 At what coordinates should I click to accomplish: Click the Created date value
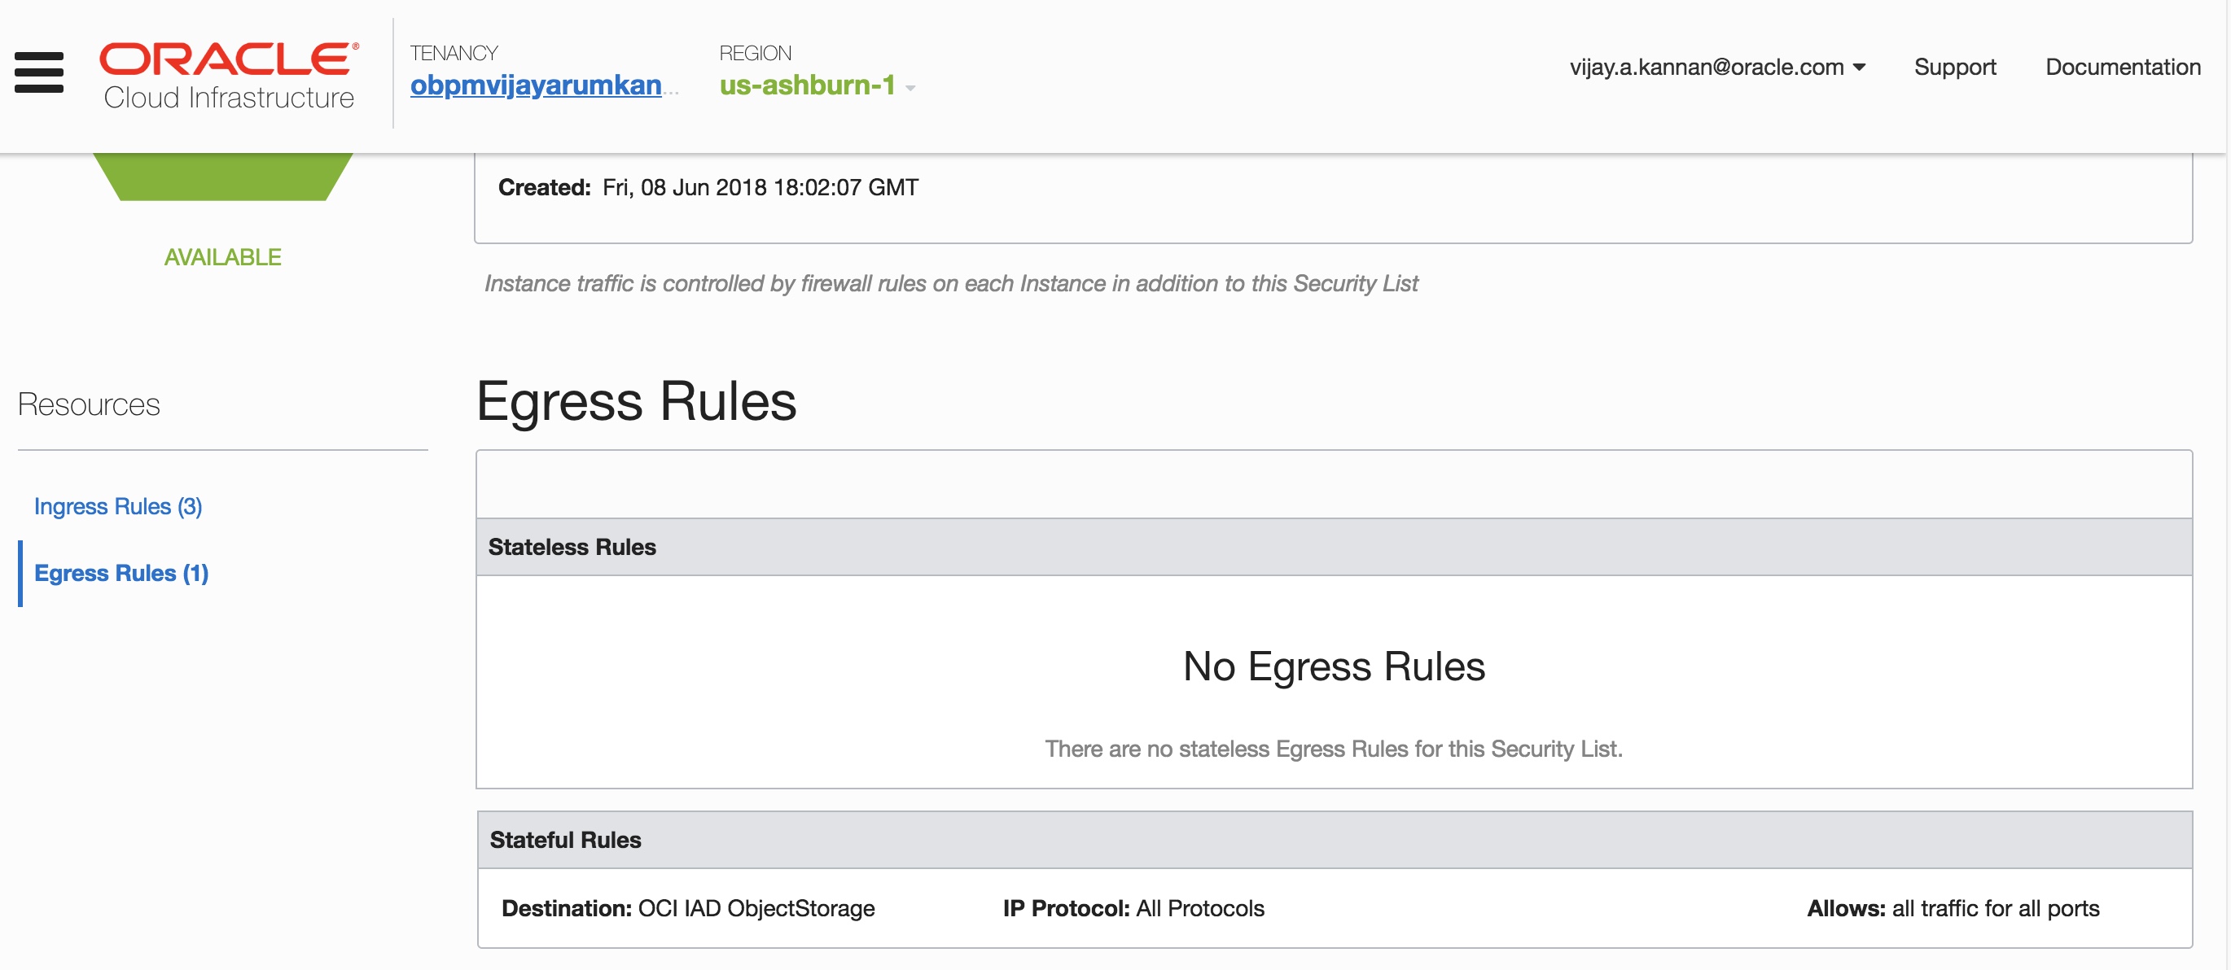(x=760, y=187)
